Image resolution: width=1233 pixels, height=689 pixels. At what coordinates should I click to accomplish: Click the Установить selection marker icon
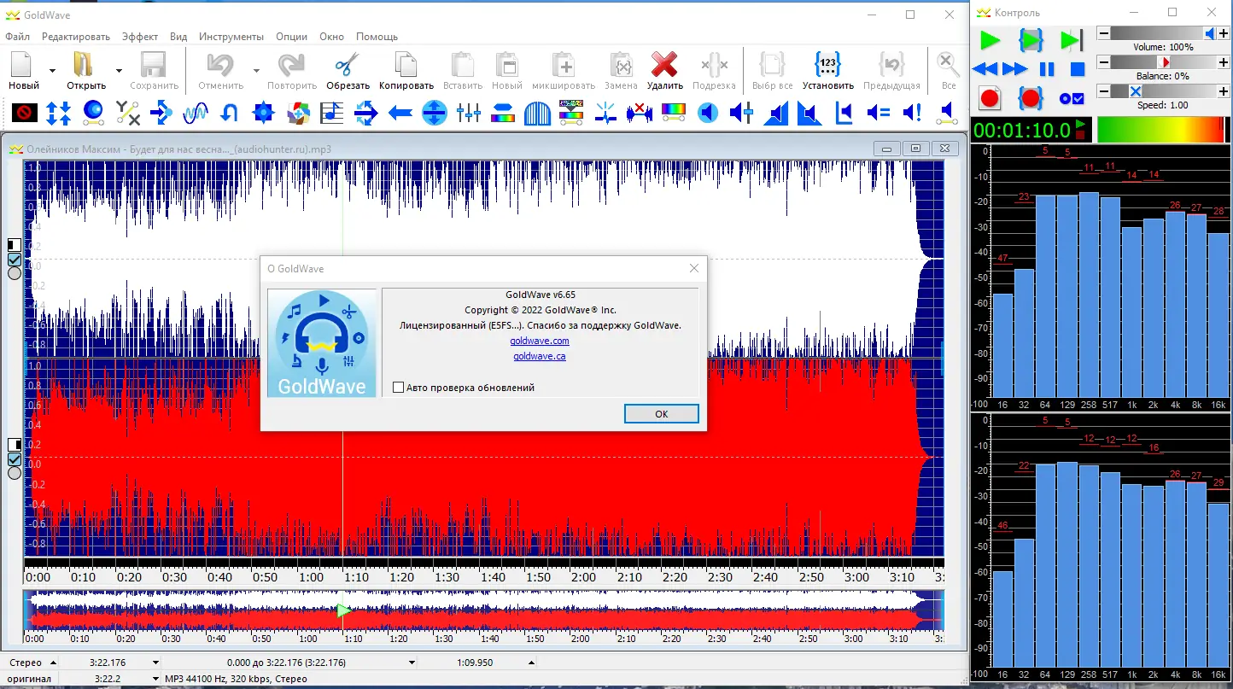(x=828, y=66)
